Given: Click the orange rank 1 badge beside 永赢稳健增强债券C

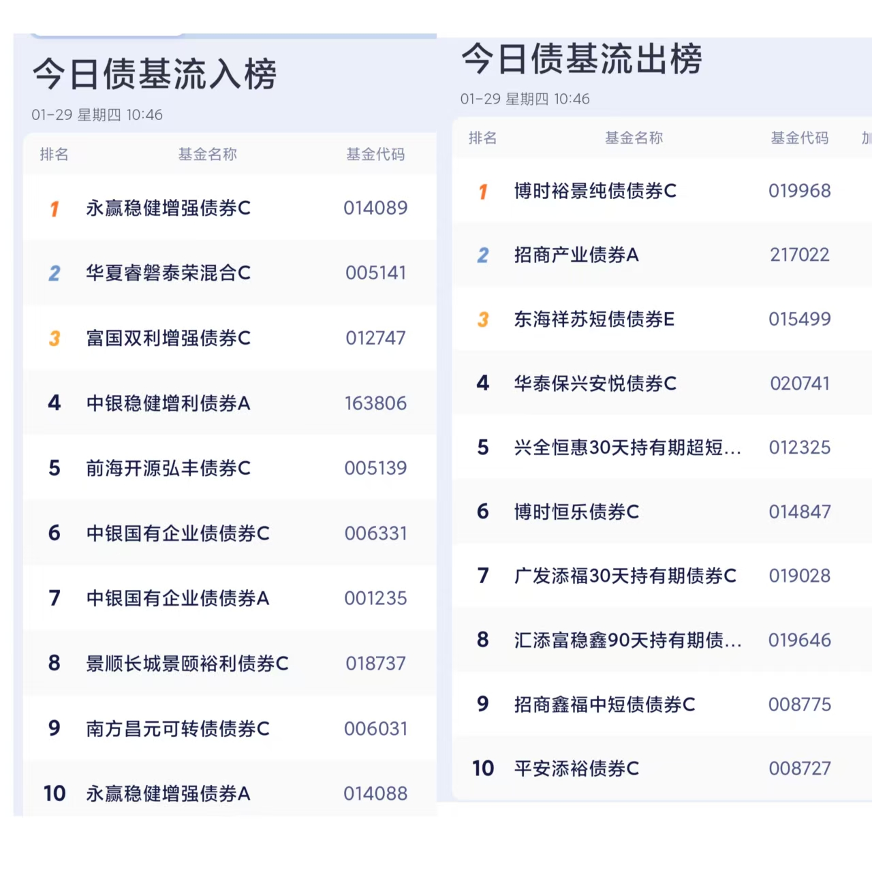Looking at the screenshot, I should (x=54, y=208).
